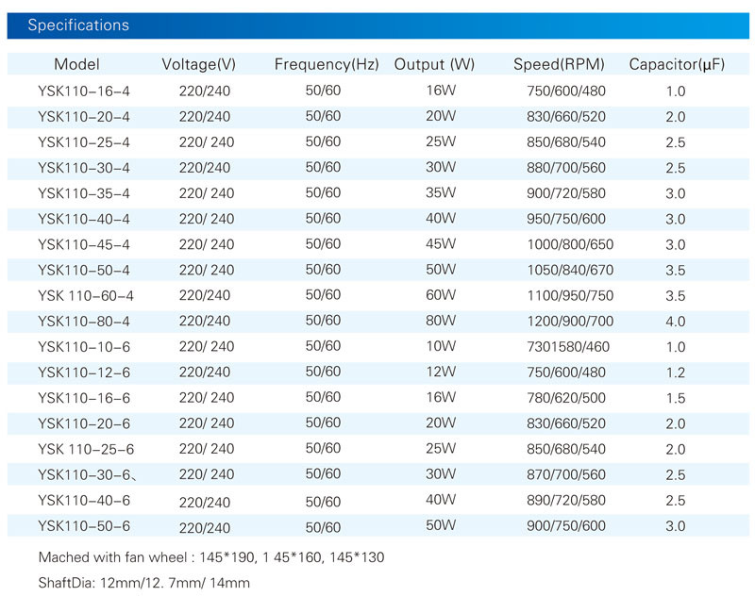Screen dimensions: 755x613
Task: Click model name YSK110-80-4
Action: click(84, 321)
